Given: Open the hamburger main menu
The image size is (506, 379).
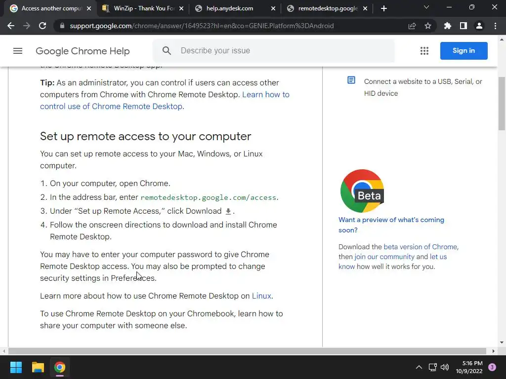Looking at the screenshot, I should click(x=18, y=51).
